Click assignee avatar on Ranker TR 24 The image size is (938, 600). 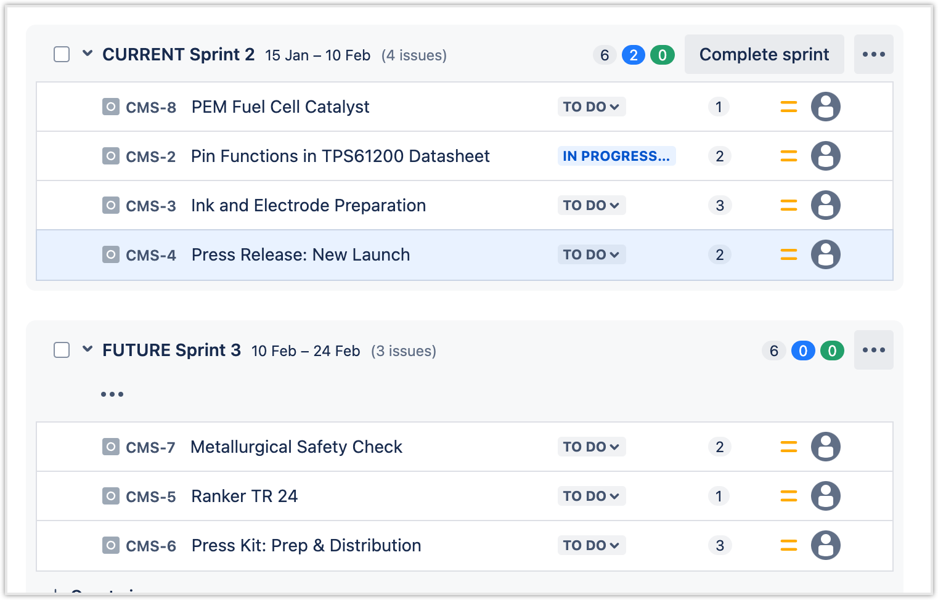825,496
